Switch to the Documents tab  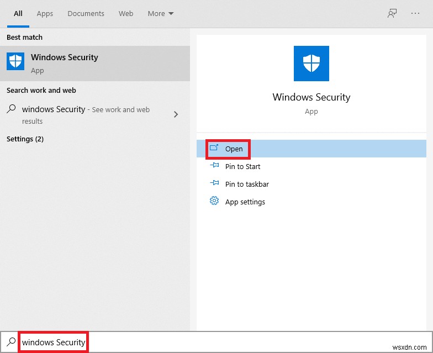pos(86,14)
